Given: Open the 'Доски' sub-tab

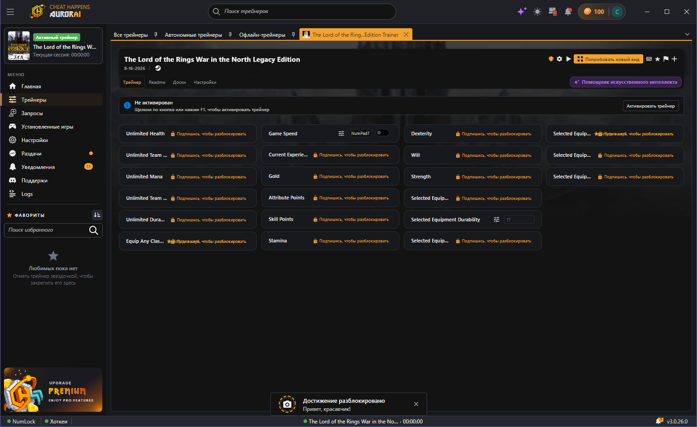Looking at the screenshot, I should [x=179, y=82].
